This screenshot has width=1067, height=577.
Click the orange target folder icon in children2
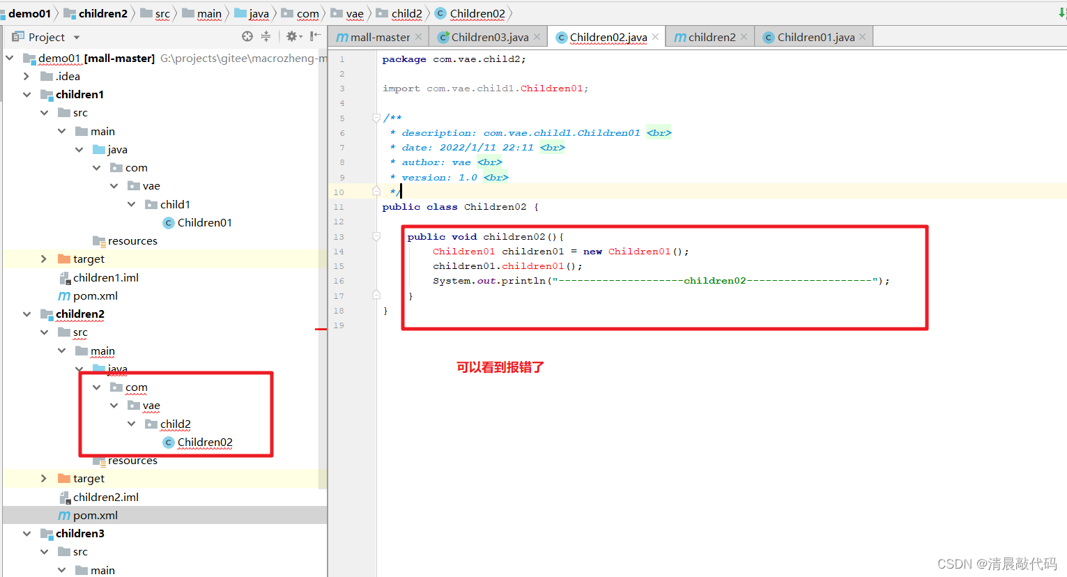[x=64, y=479]
